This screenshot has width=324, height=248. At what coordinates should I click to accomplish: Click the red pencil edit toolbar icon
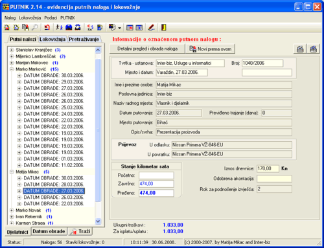[152, 27]
